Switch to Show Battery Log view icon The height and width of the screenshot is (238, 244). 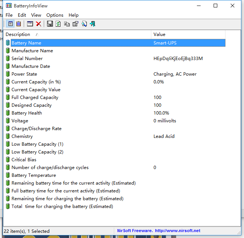point(19,24)
